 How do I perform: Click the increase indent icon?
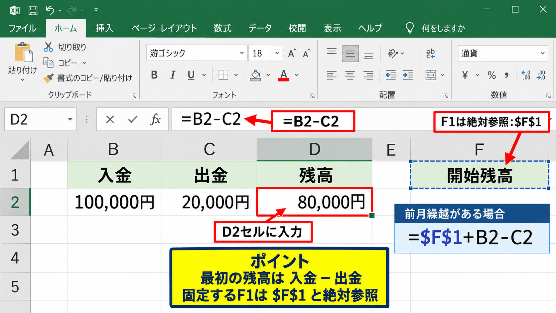pyautogui.click(x=408, y=75)
